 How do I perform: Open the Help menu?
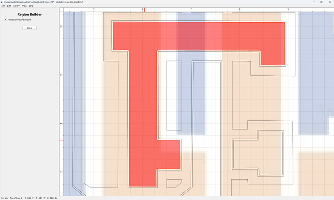[31, 6]
